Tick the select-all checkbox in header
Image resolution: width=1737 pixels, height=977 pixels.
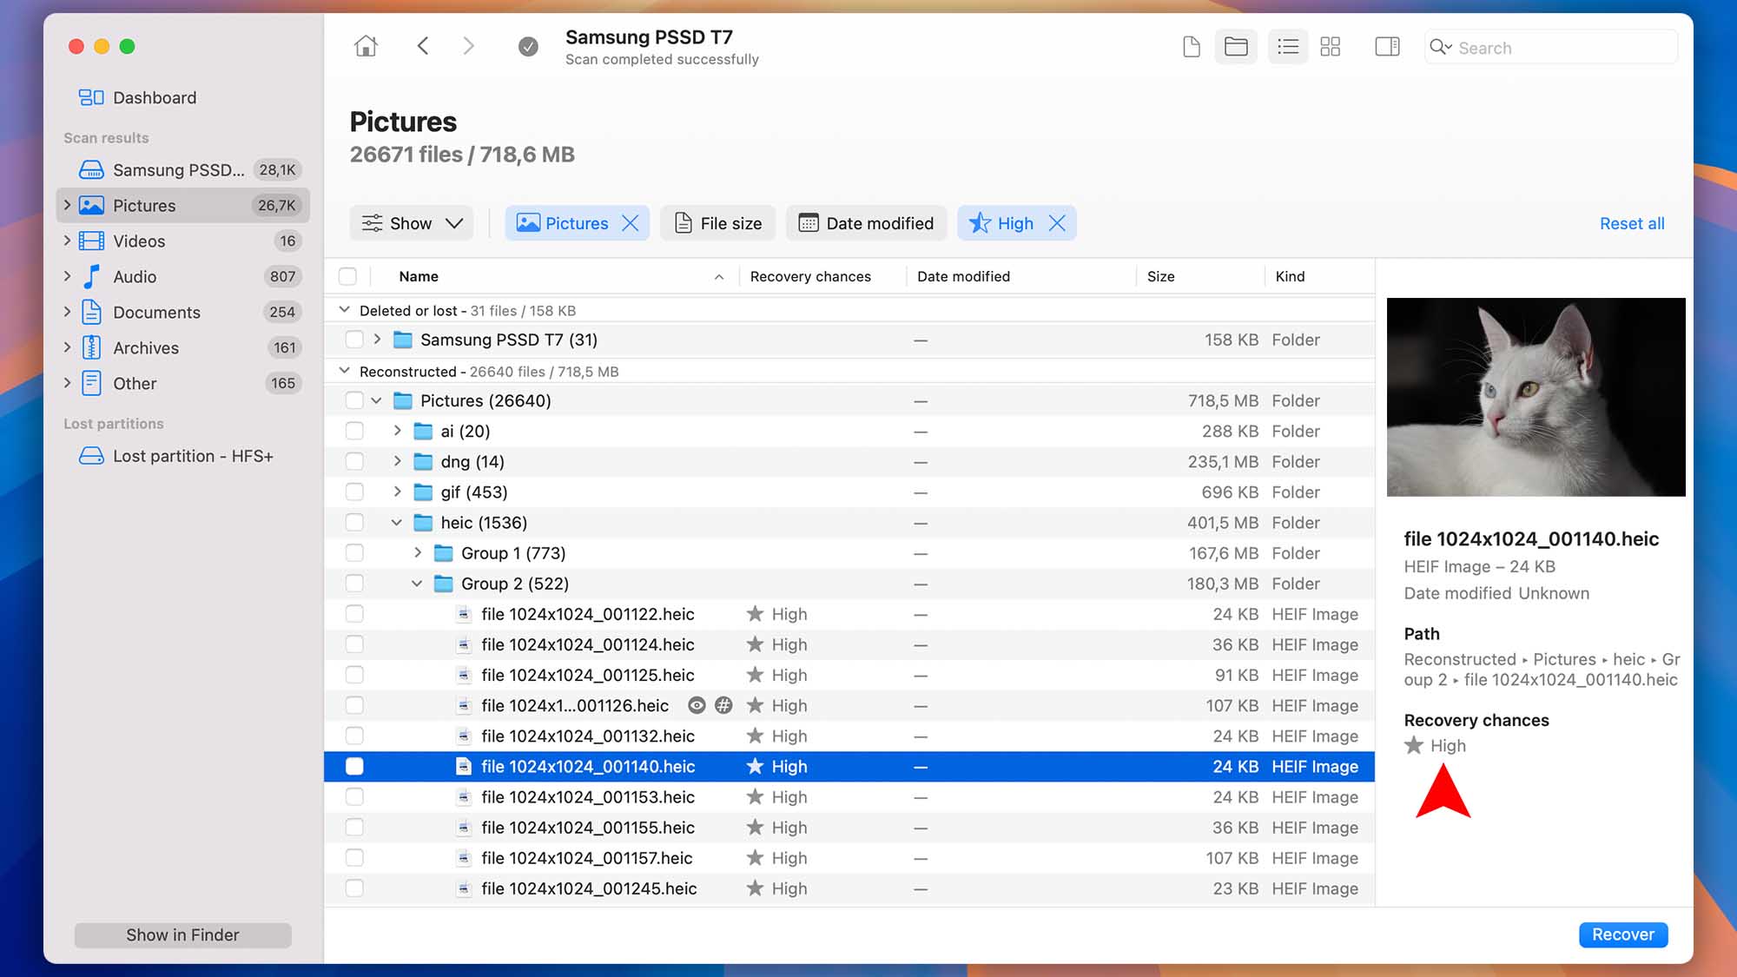pos(348,276)
